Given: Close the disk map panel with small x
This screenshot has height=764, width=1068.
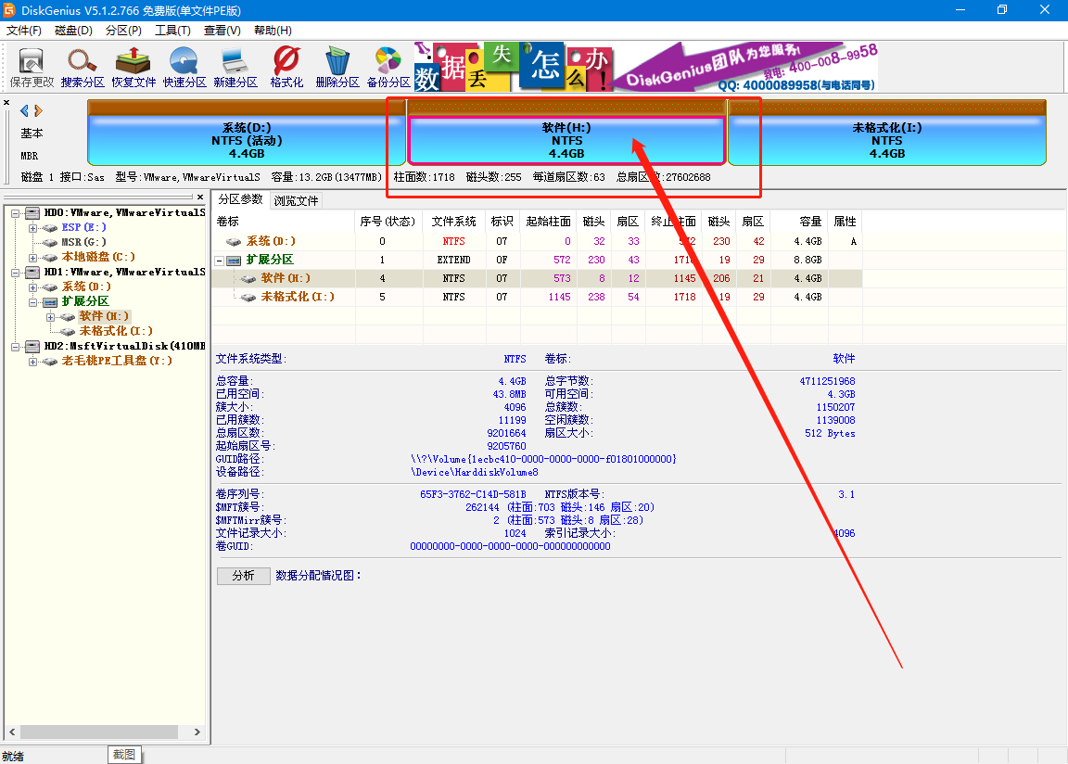Looking at the screenshot, I should [x=6, y=103].
